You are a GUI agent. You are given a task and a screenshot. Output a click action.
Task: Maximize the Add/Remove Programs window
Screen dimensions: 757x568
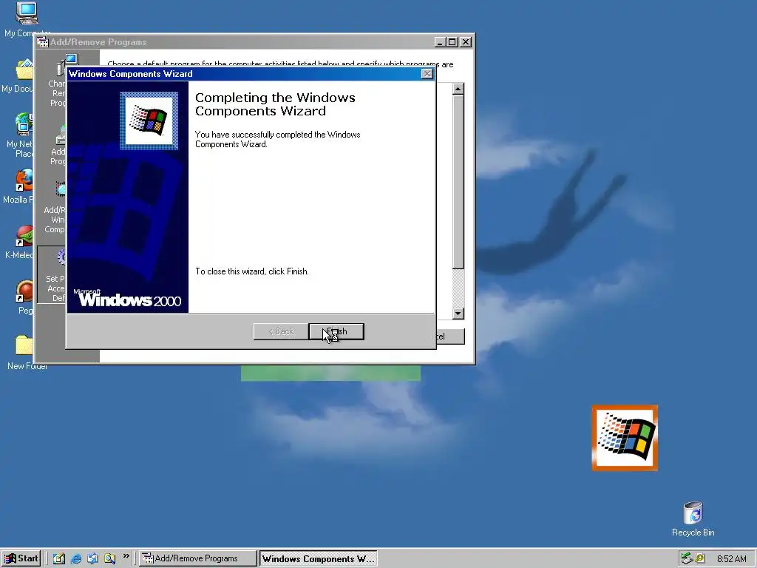[452, 42]
